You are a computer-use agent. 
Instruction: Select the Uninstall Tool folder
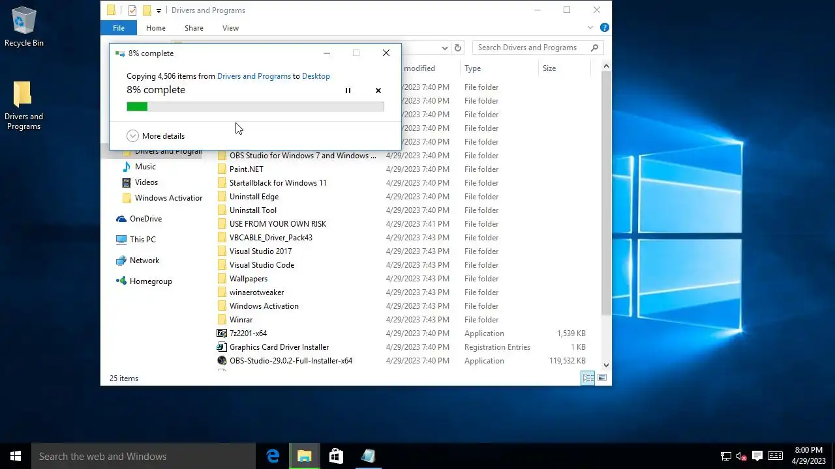[x=247, y=210]
